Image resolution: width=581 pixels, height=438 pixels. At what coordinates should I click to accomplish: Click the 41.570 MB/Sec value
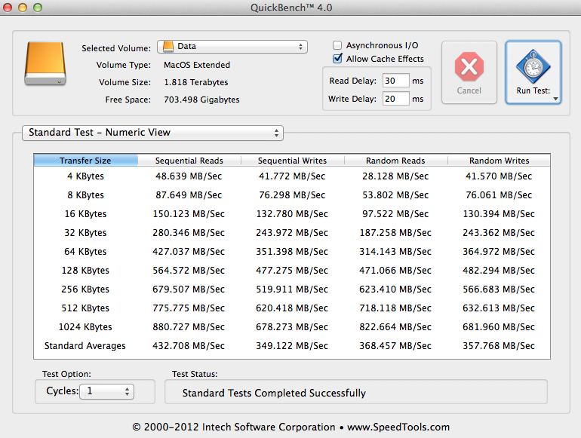(x=499, y=176)
